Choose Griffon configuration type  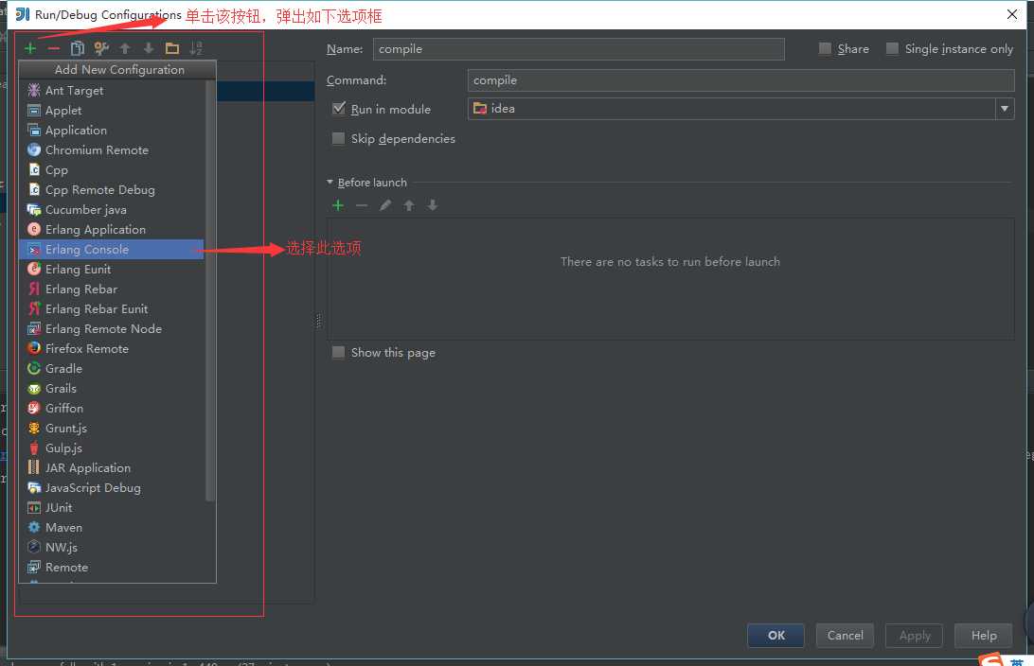(112, 408)
